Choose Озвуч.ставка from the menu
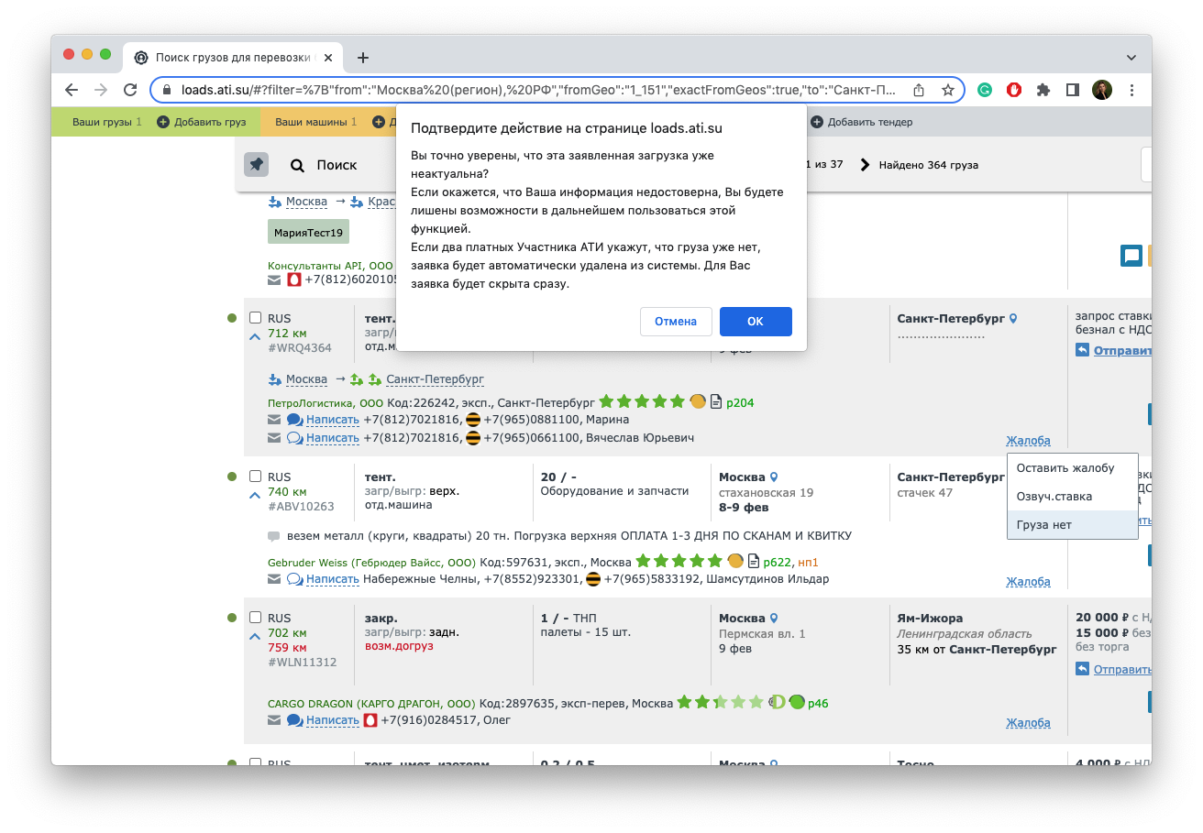Image resolution: width=1203 pixels, height=833 pixels. click(x=1072, y=497)
